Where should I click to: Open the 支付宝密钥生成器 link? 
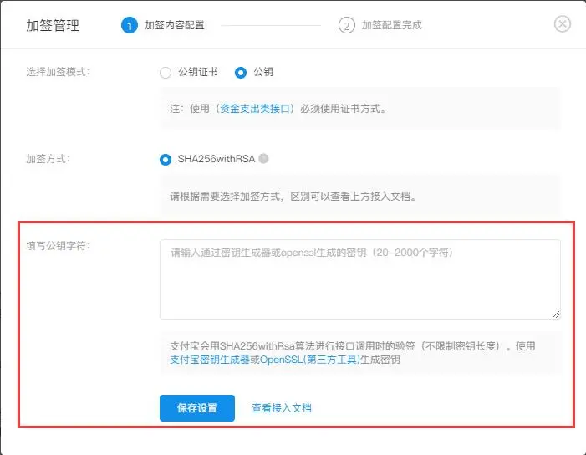coord(209,360)
